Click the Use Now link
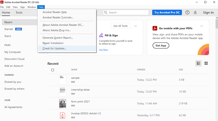This screenshot has width=218, height=121. point(103,50)
